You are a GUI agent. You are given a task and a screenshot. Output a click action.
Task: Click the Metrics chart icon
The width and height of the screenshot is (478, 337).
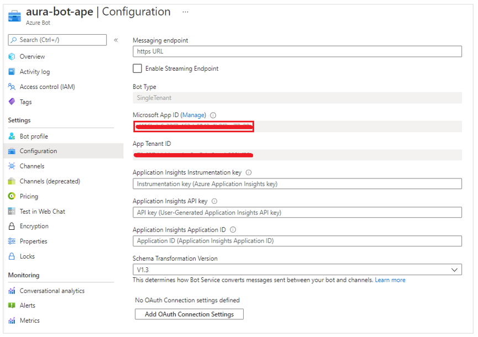click(x=12, y=320)
